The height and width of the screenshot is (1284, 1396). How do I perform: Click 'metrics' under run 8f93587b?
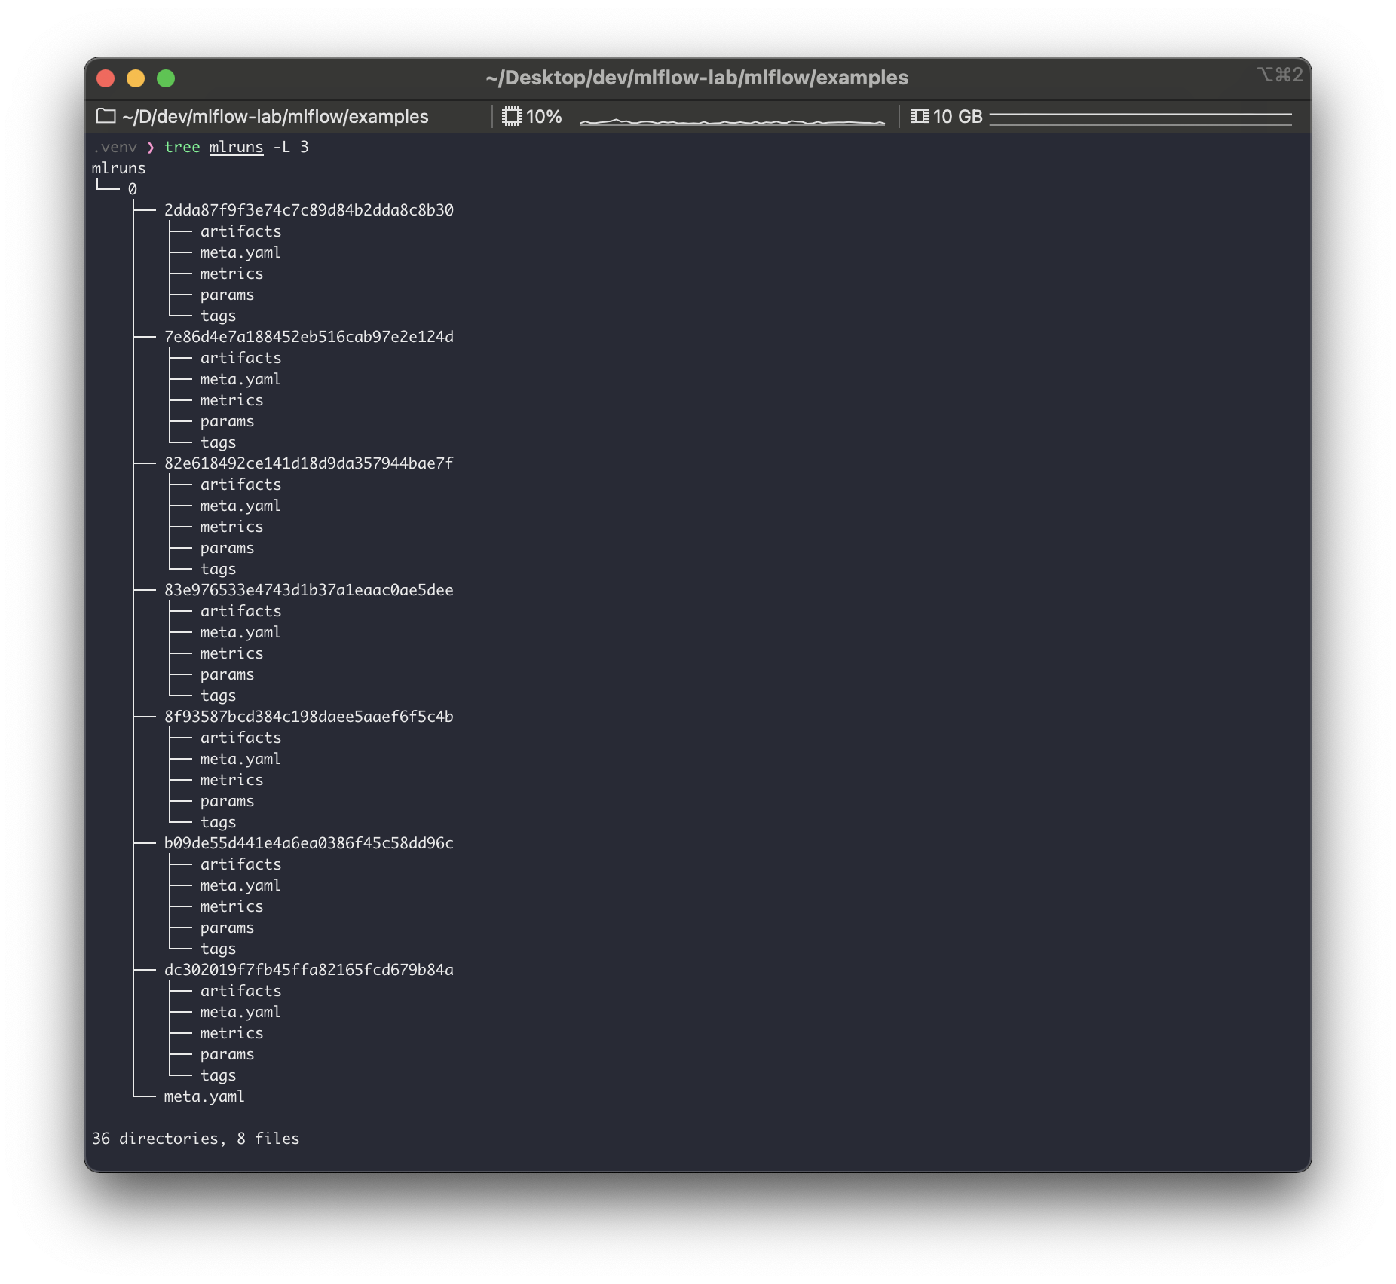(x=231, y=780)
